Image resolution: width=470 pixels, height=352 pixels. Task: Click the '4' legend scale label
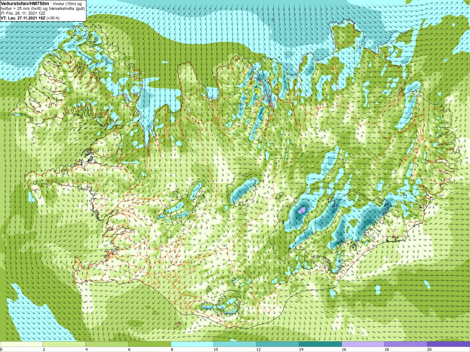click(86, 349)
